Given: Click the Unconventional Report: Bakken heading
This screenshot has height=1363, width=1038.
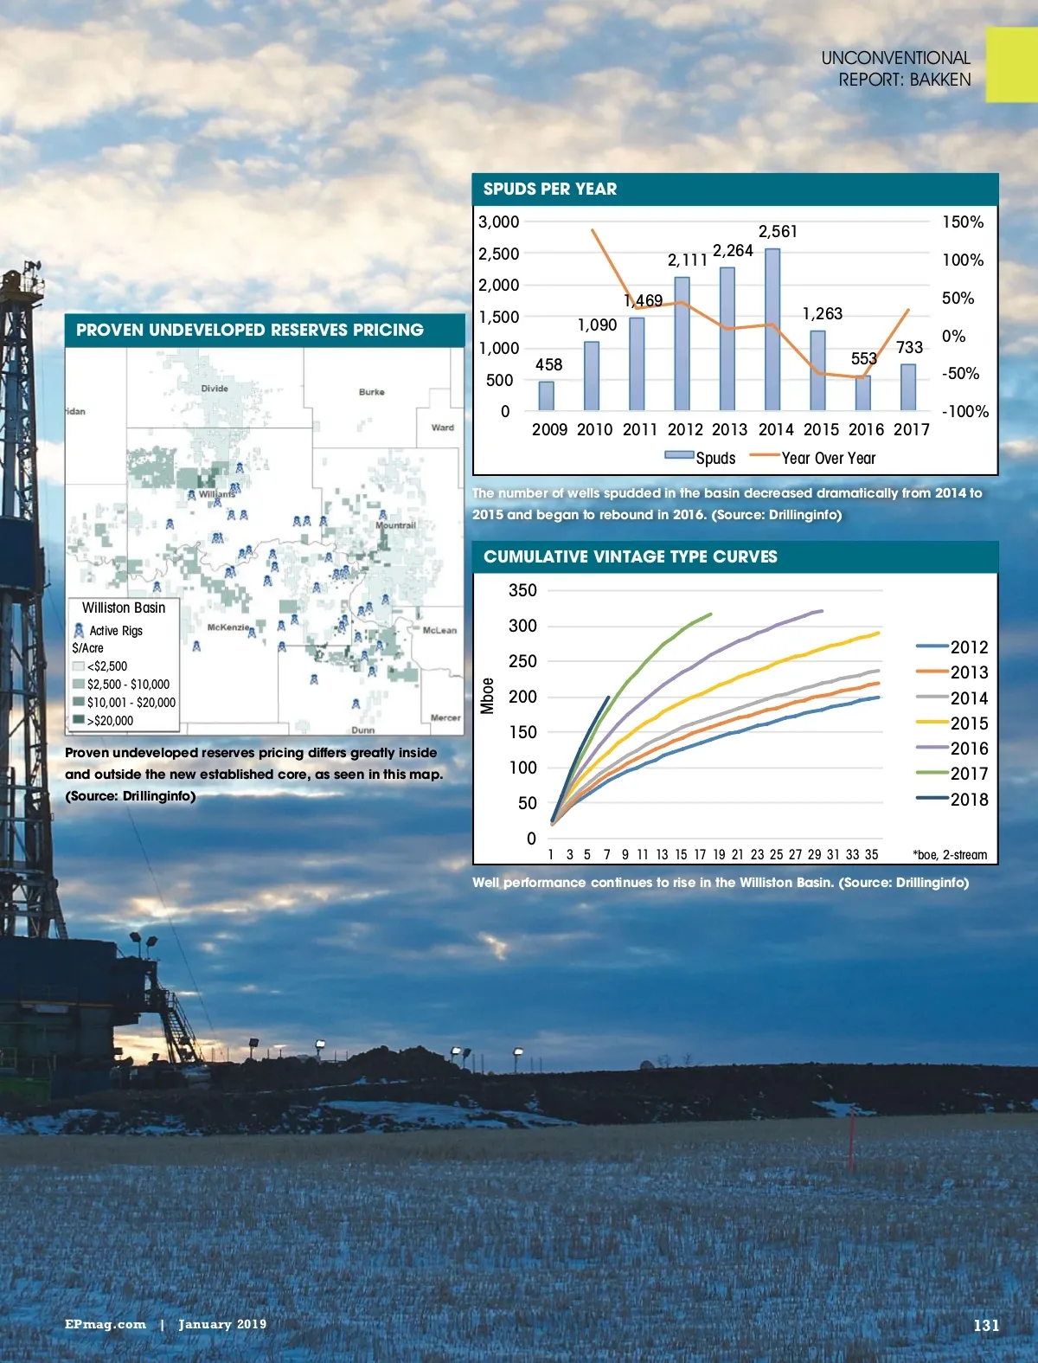Looking at the screenshot, I should [895, 68].
